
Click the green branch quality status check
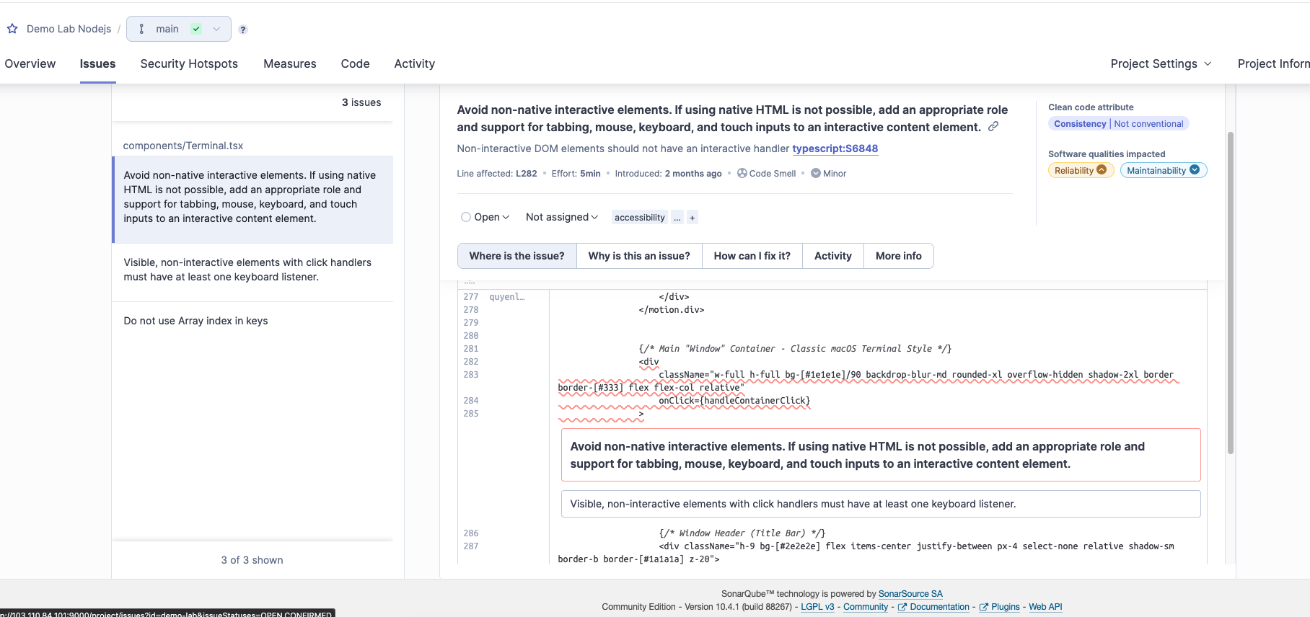click(x=196, y=29)
